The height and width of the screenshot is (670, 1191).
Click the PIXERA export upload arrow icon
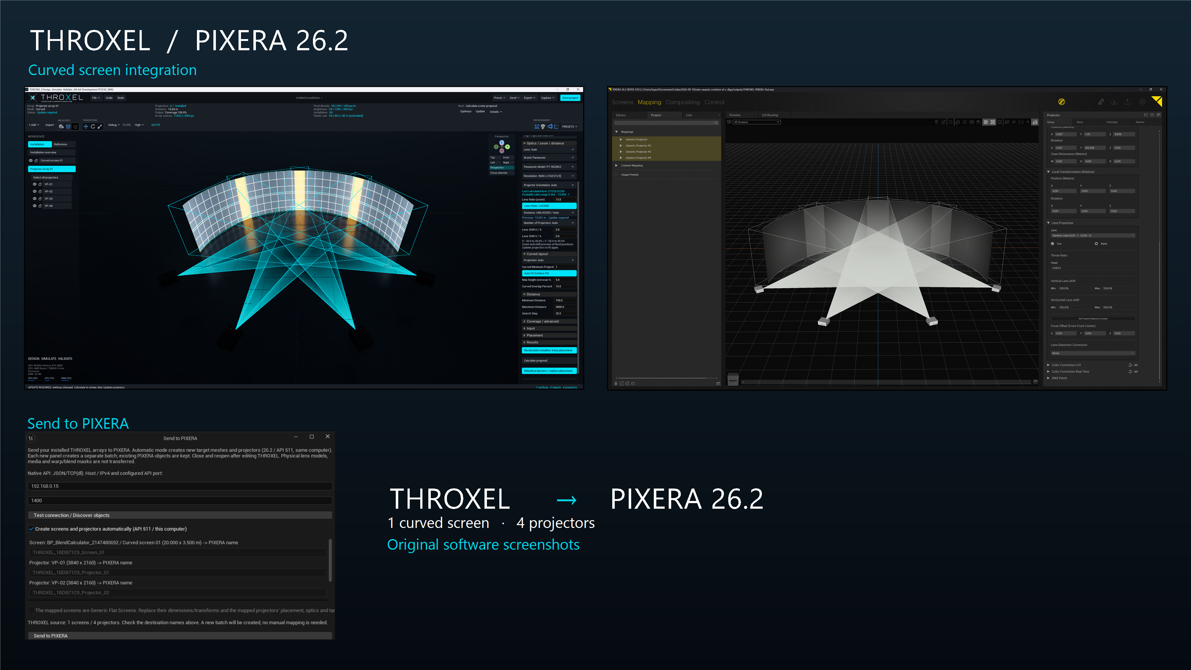click(x=1127, y=102)
